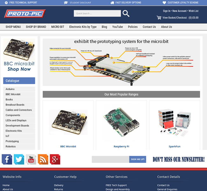Click the footer Home link

coord(6,185)
